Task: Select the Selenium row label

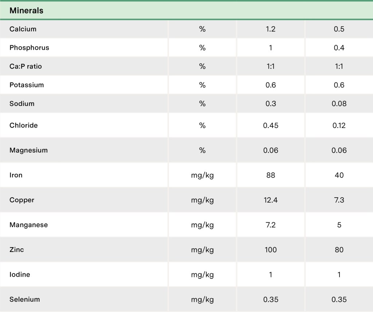Action: [25, 300]
